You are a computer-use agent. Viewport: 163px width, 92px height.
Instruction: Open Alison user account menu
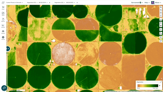158,3
